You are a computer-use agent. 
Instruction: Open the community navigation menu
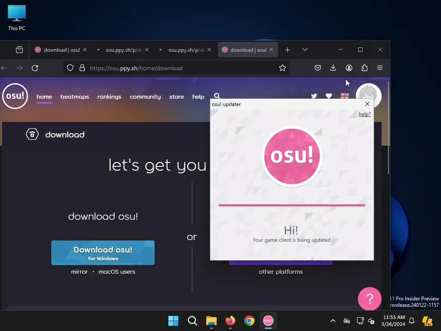point(145,97)
